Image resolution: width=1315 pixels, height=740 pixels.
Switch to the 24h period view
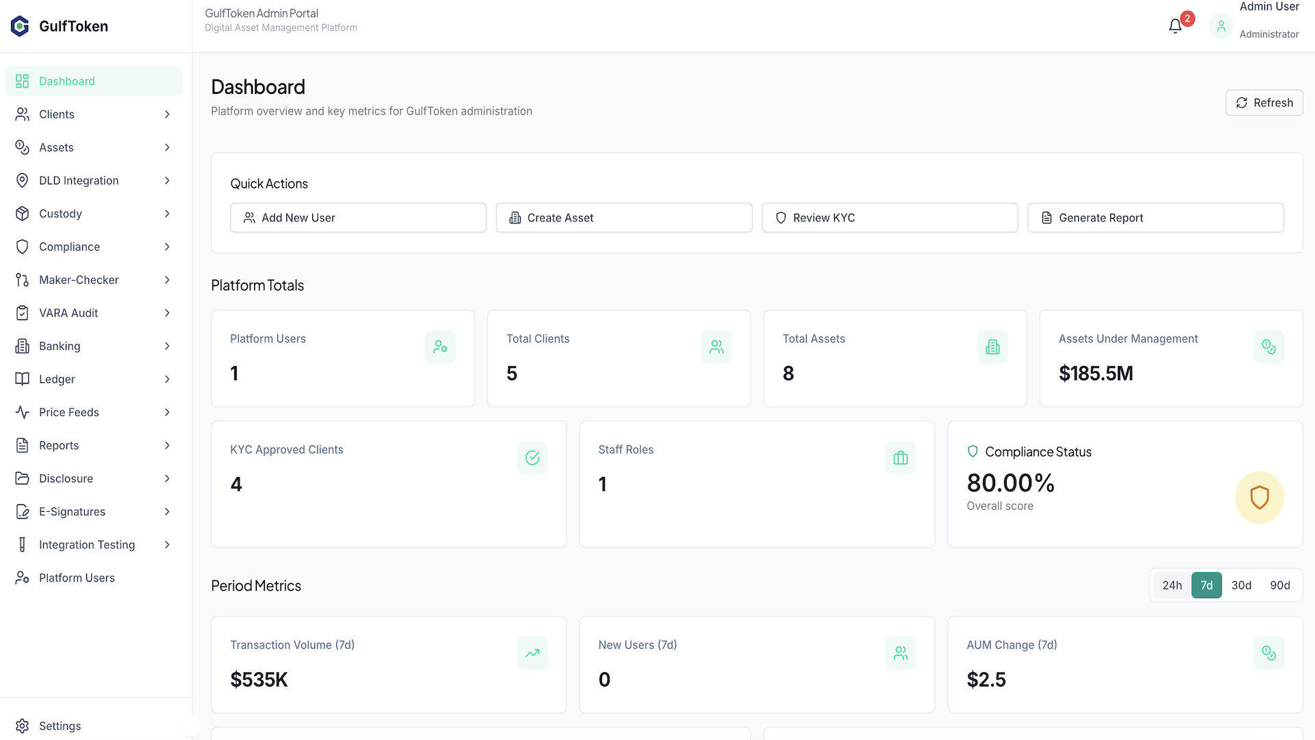coord(1173,585)
